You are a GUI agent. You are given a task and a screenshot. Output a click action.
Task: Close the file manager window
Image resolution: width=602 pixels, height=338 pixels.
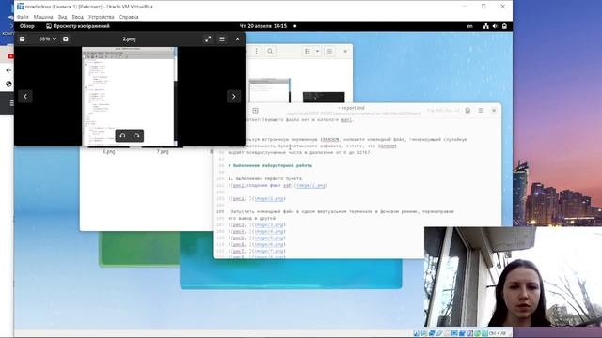345,51
